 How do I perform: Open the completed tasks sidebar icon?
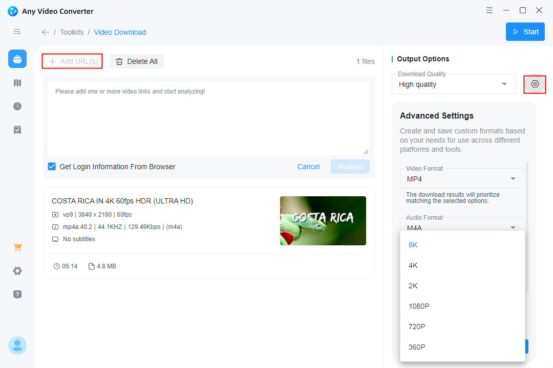click(17, 130)
